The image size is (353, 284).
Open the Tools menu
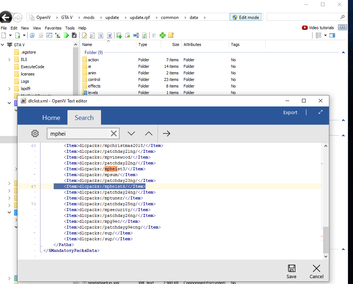click(70, 28)
